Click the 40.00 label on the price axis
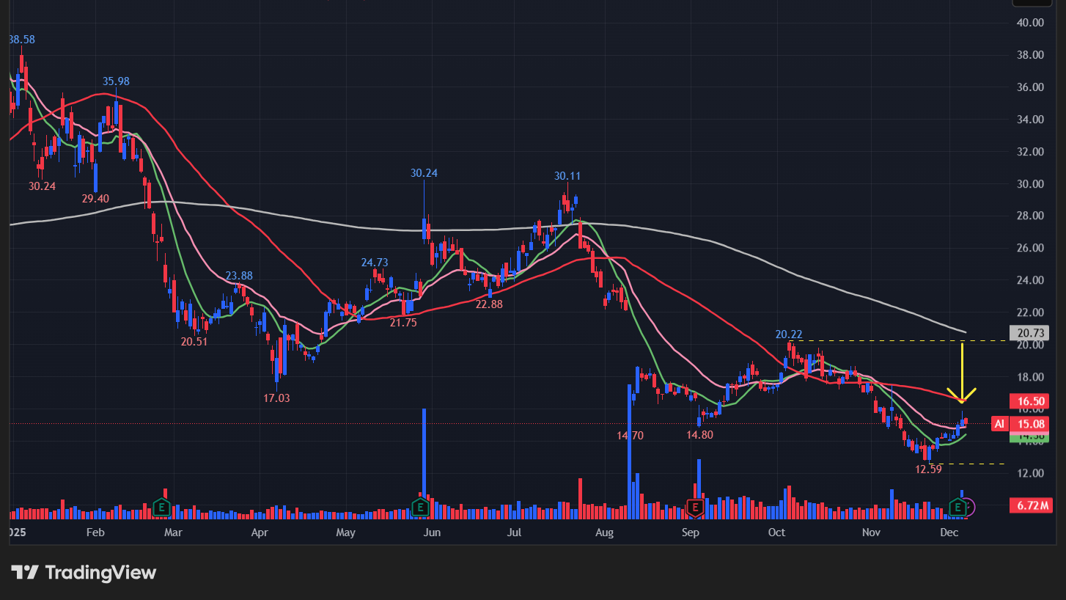The image size is (1066, 600). [x=1031, y=23]
